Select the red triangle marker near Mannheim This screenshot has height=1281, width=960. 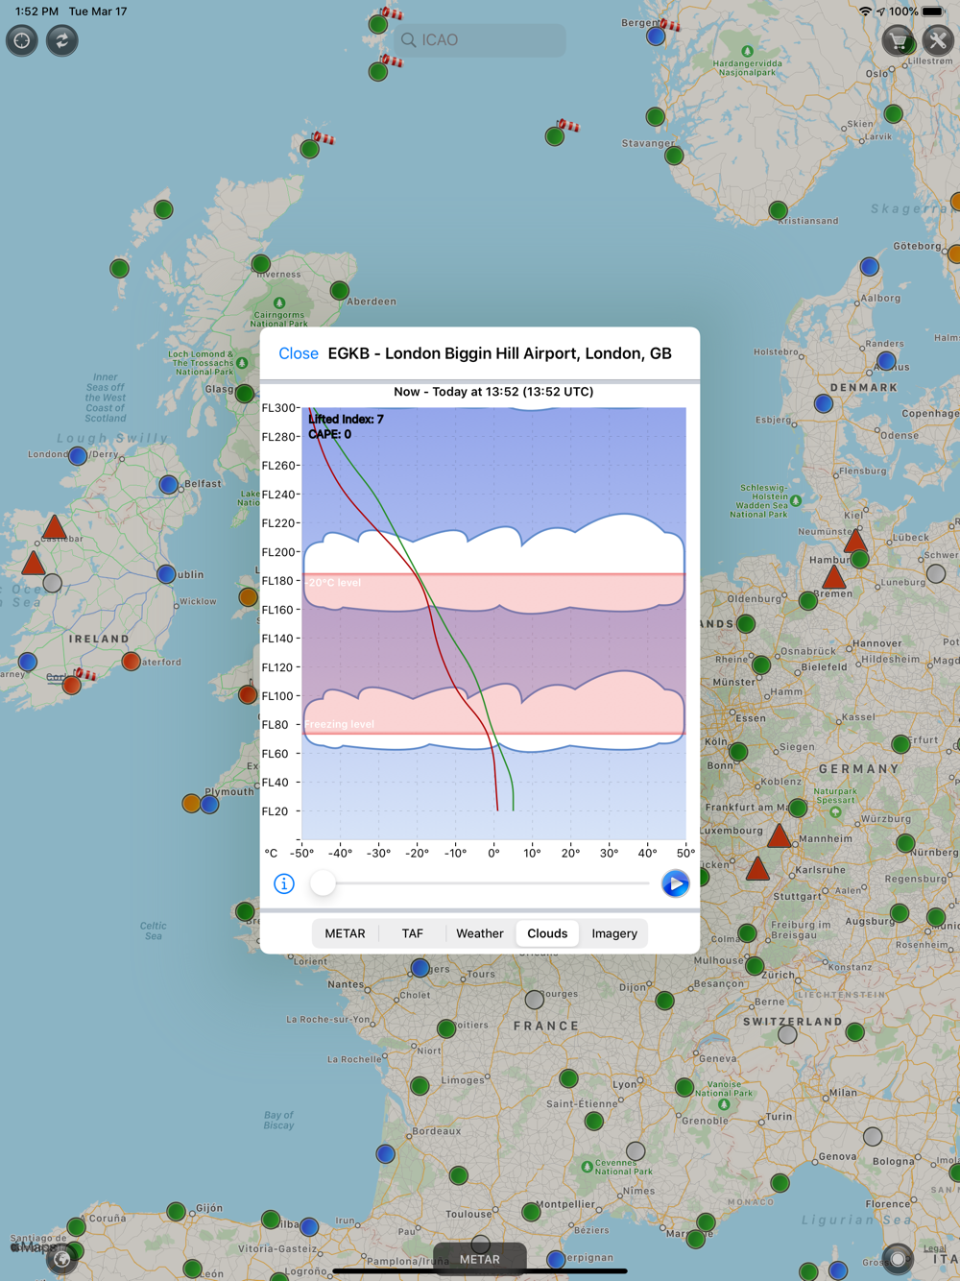(x=780, y=835)
